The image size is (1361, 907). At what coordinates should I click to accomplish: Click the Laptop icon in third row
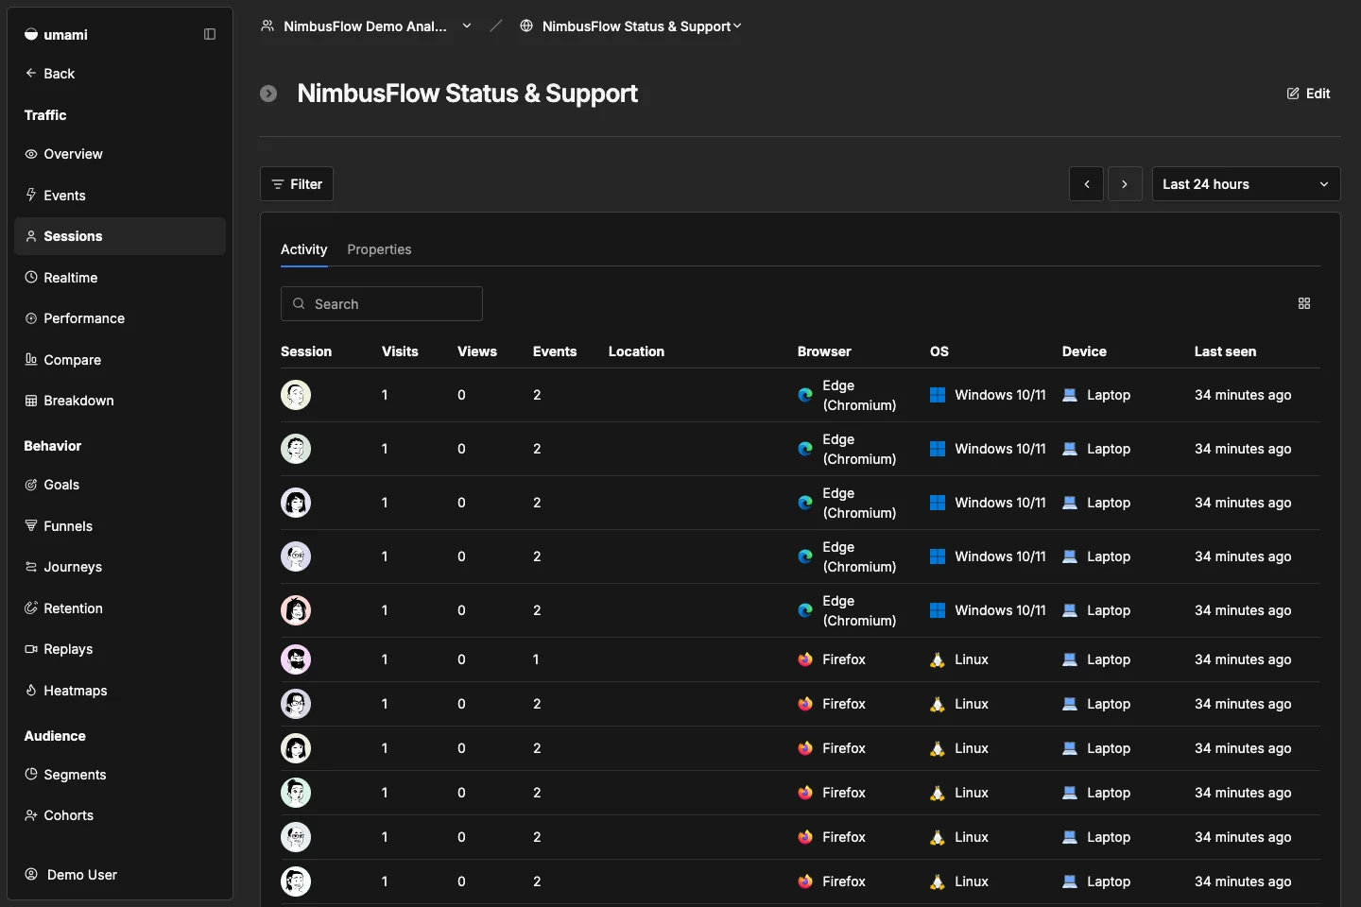(x=1070, y=503)
